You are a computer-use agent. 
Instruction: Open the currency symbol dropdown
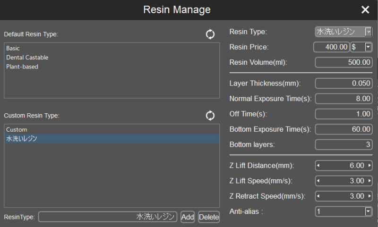coord(368,47)
